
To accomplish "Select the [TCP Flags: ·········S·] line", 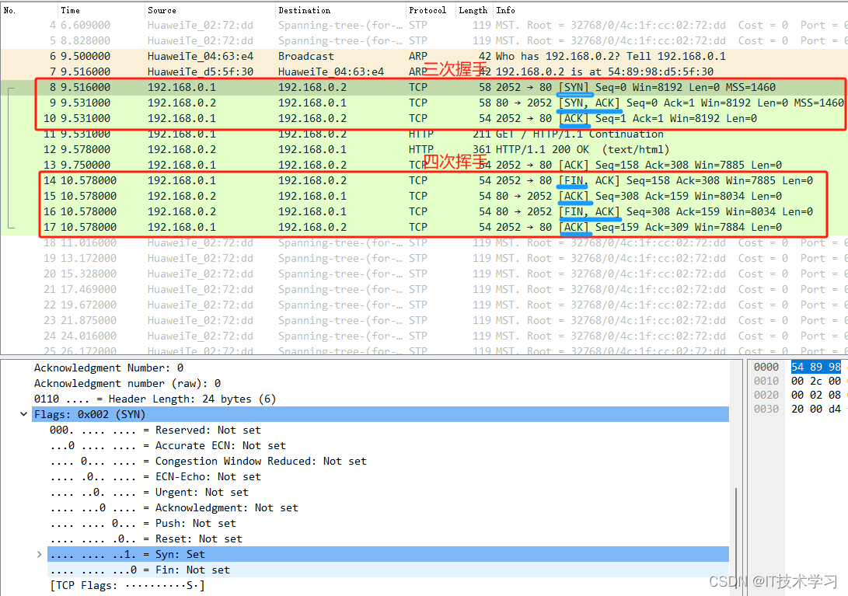I will pos(127,586).
